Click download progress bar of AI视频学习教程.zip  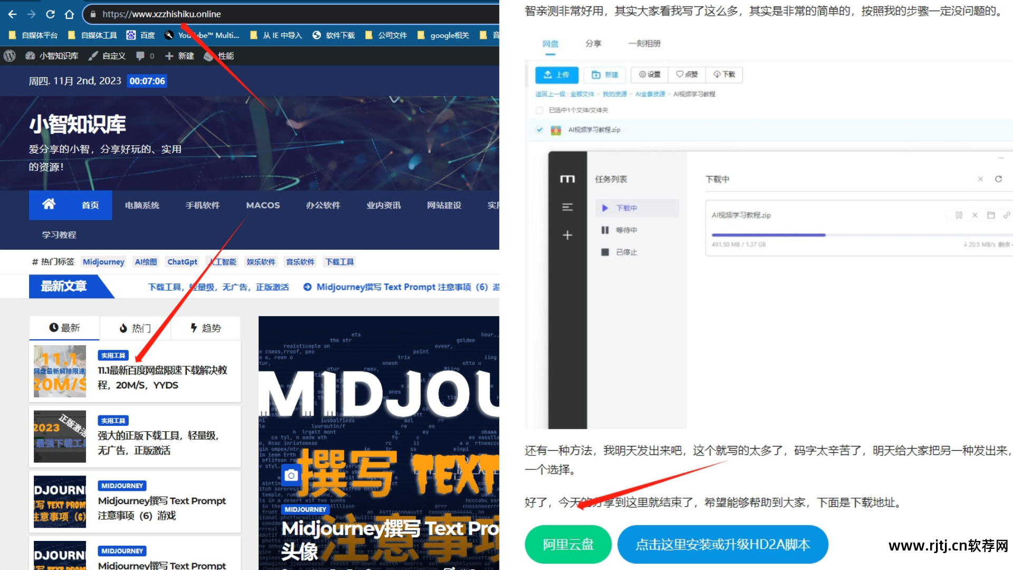(861, 235)
